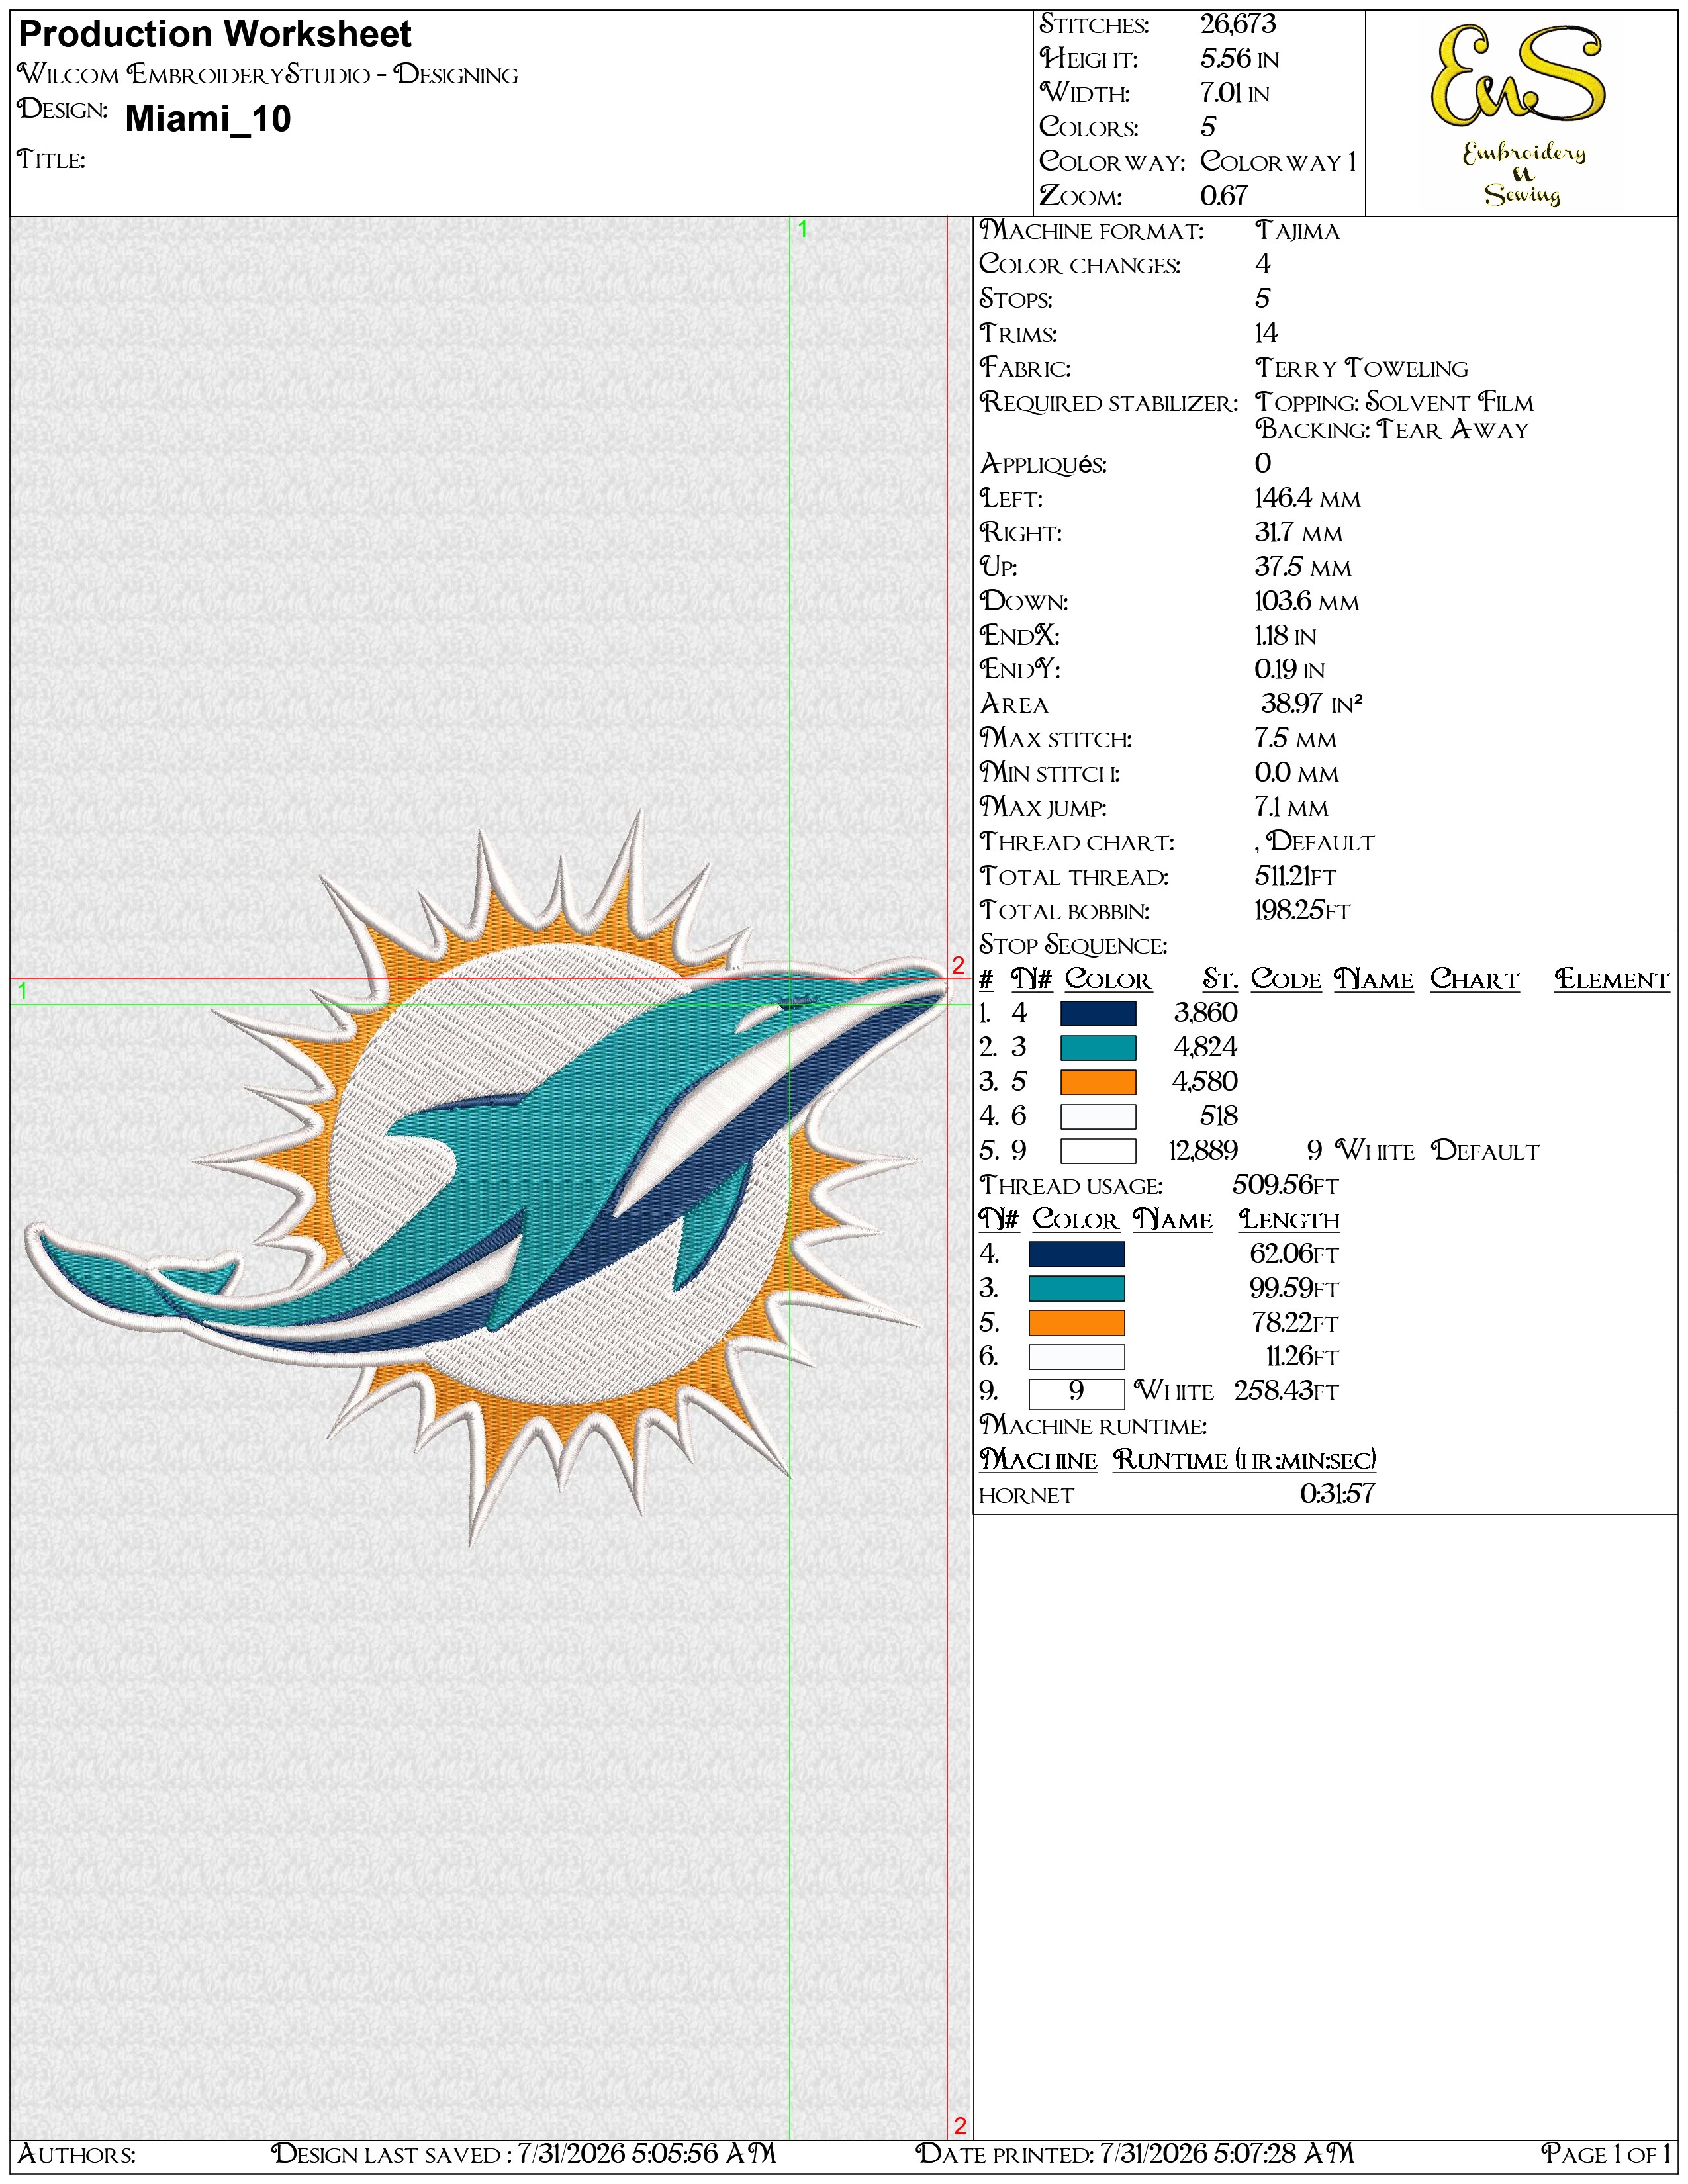The image size is (1688, 2184).
Task: Click the teal swatch in Stop Sequence
Action: [1098, 1047]
